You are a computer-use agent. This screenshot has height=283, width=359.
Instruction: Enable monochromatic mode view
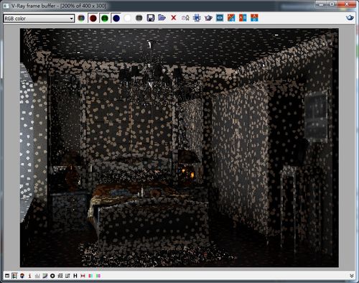(139, 18)
